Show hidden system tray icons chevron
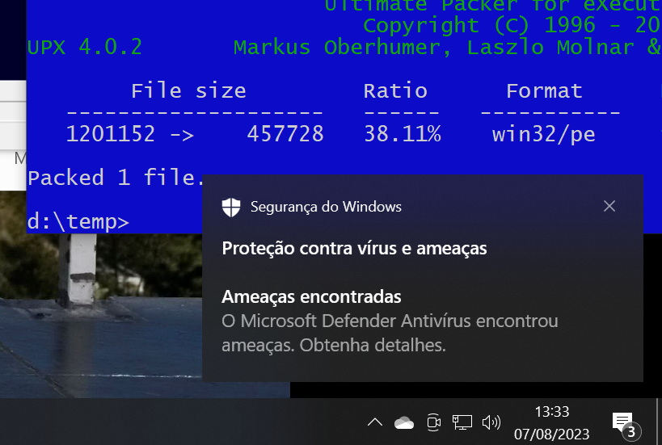This screenshot has width=662, height=445. (x=375, y=422)
